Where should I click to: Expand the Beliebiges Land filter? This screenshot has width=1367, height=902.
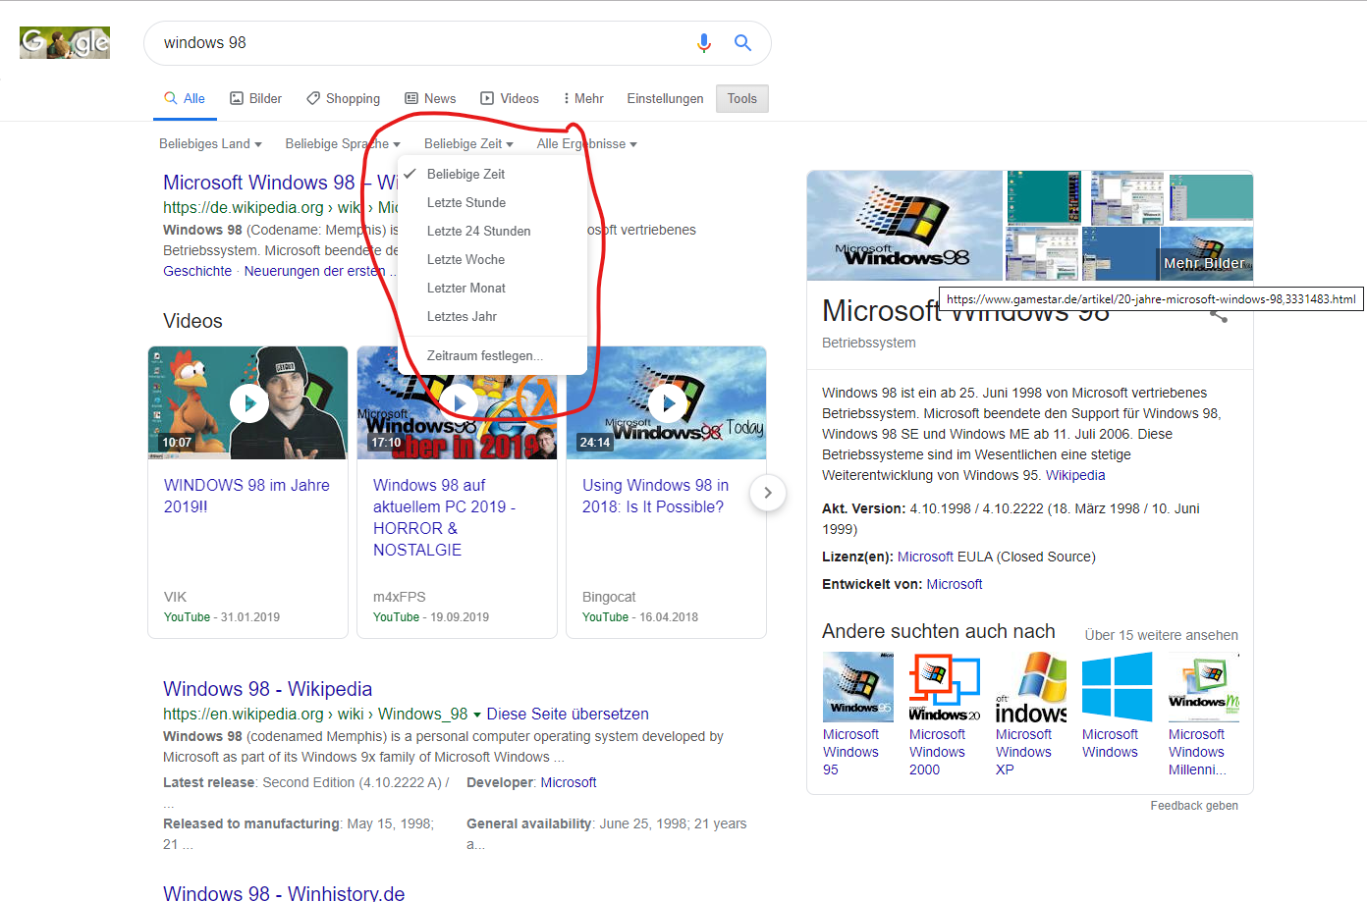click(x=210, y=143)
